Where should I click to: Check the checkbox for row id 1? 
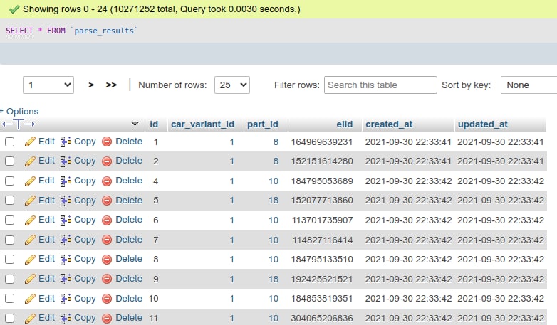pos(10,142)
